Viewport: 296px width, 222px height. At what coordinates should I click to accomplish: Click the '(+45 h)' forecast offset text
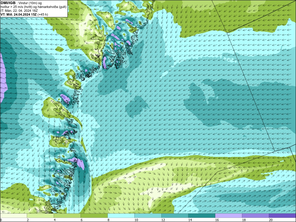(43, 14)
